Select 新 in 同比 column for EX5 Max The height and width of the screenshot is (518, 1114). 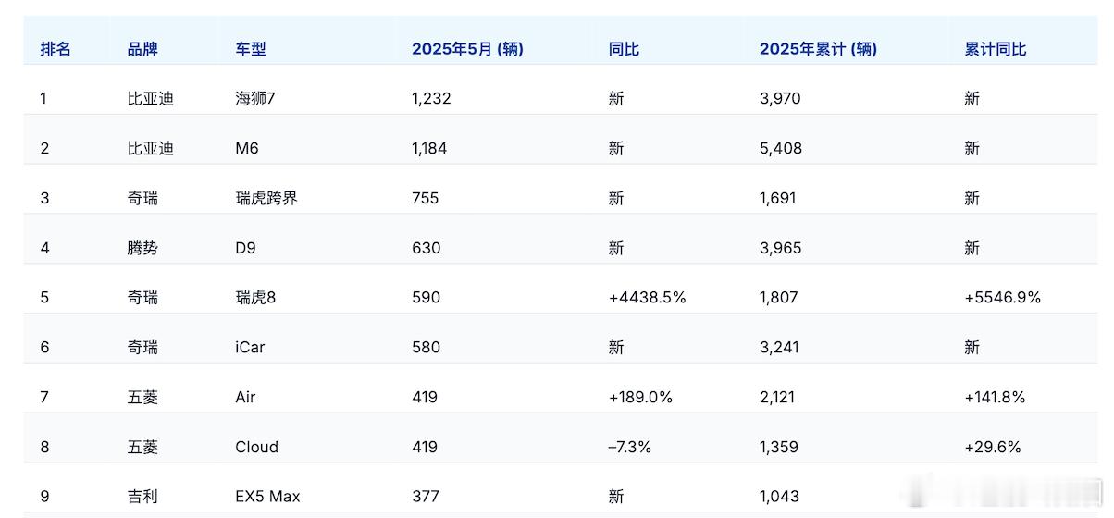click(616, 498)
